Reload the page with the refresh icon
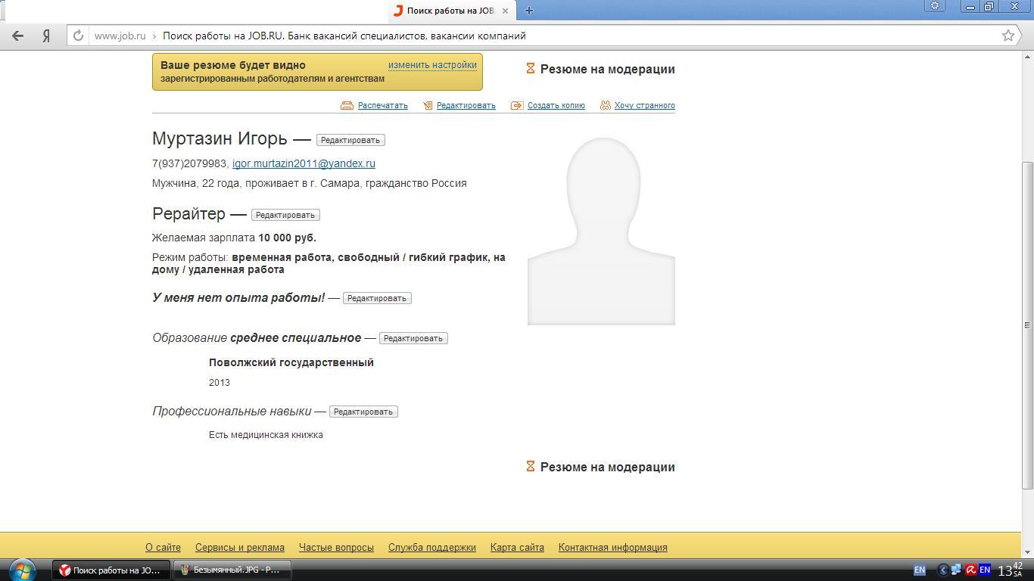1034x581 pixels. (x=78, y=36)
